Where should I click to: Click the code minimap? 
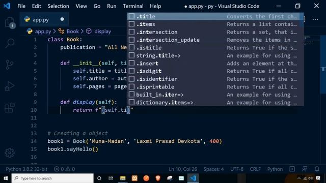click(x=309, y=41)
